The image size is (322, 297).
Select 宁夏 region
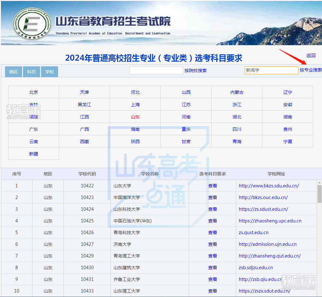[288, 142]
